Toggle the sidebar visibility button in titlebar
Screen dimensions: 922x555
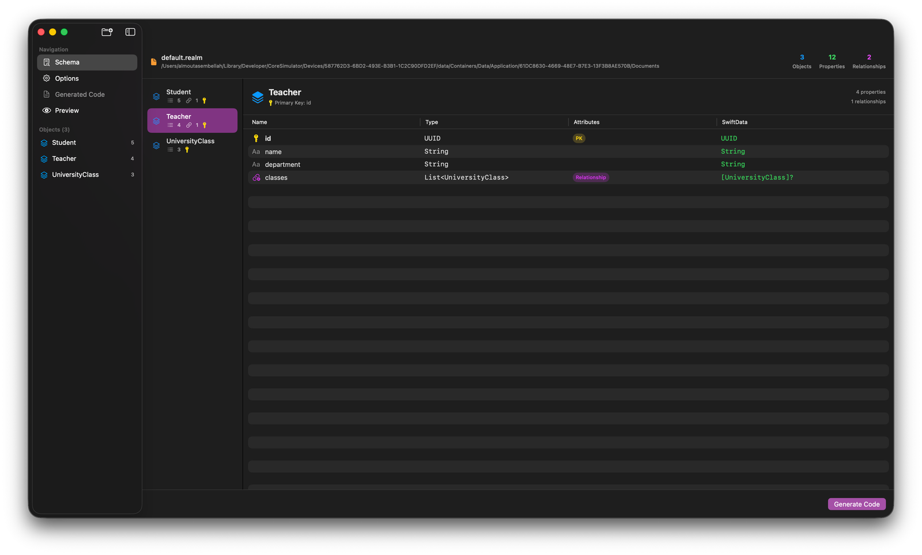click(130, 32)
